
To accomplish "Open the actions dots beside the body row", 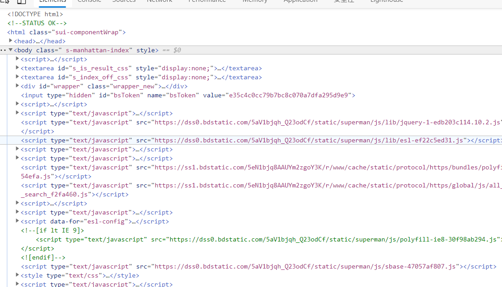I will 3,50.
